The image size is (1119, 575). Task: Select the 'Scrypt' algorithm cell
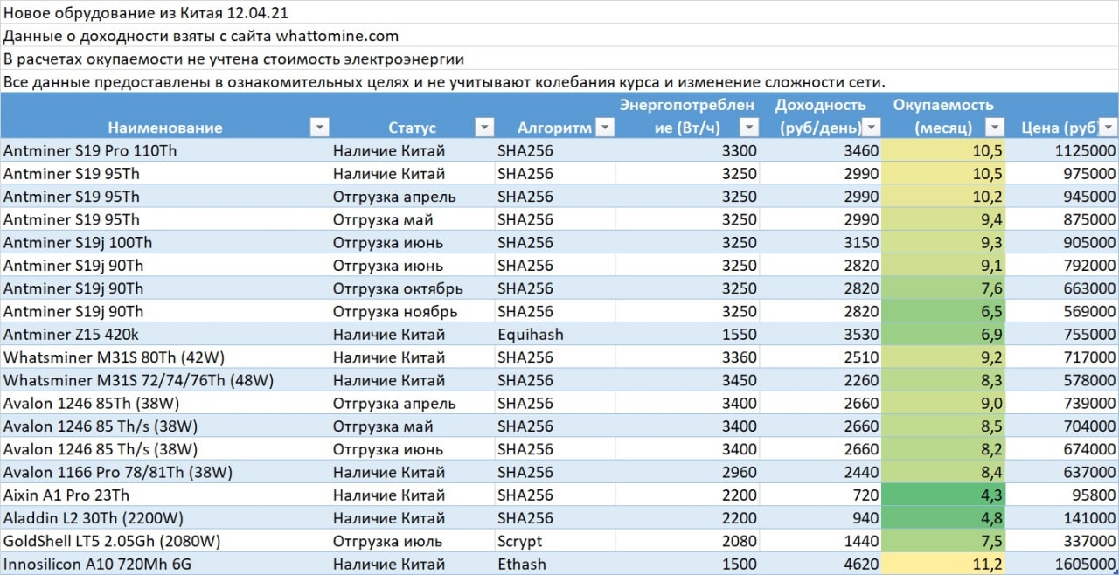[x=554, y=541]
